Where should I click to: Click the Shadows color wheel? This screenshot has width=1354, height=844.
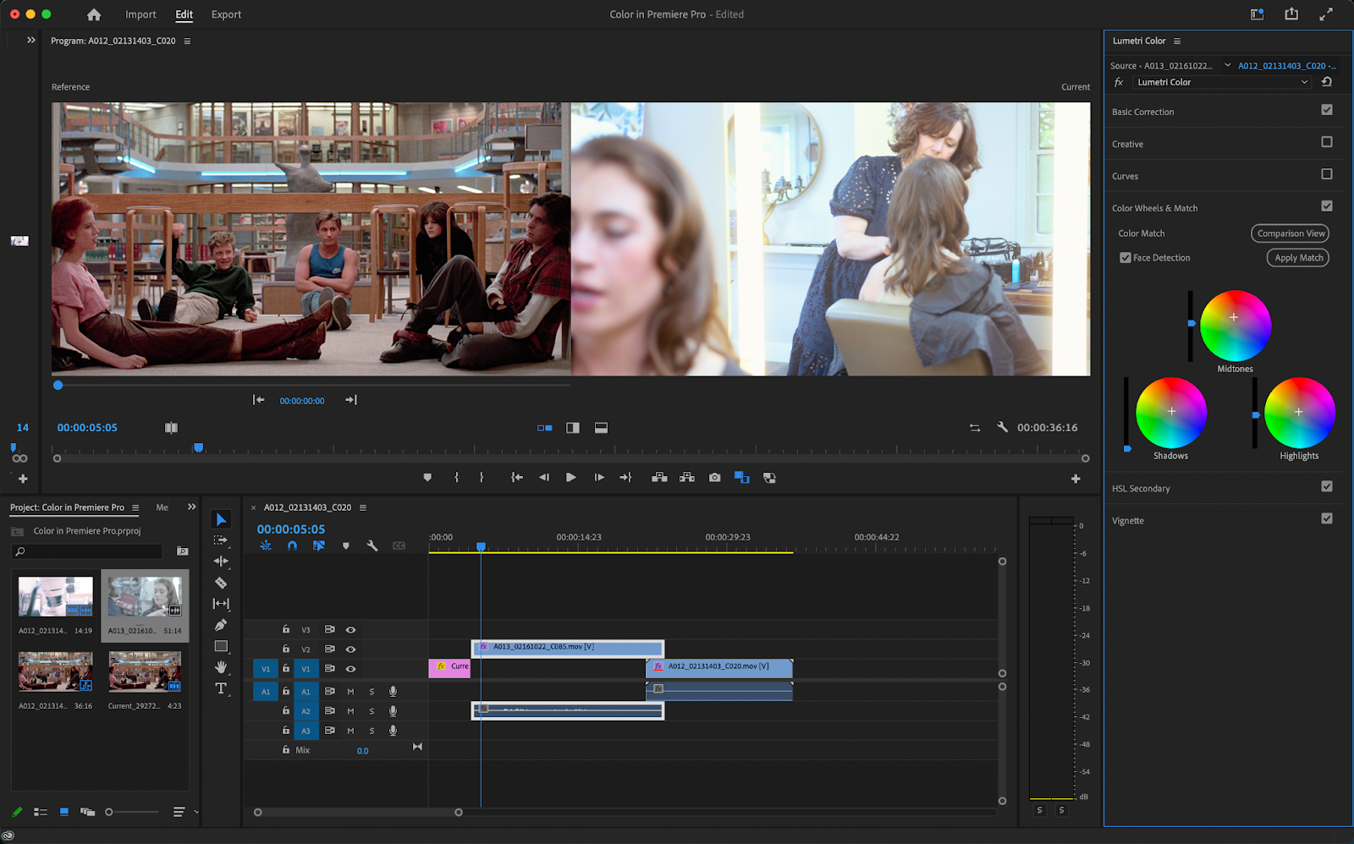tap(1171, 413)
